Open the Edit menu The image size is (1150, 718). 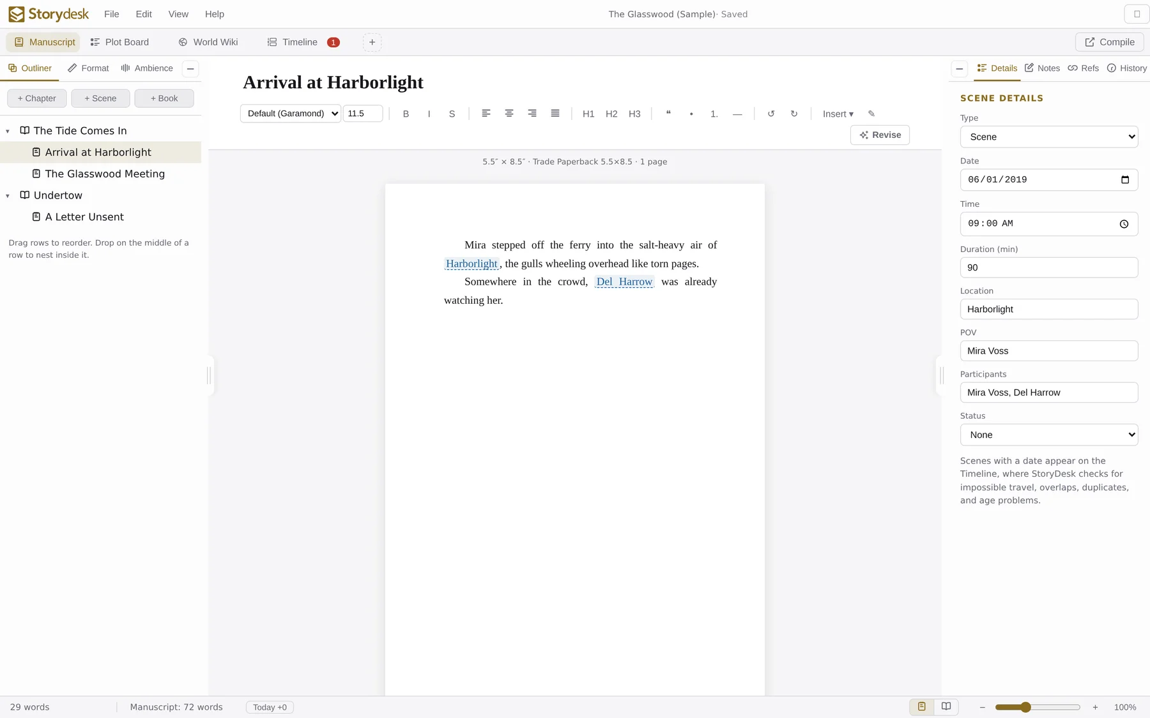[144, 14]
